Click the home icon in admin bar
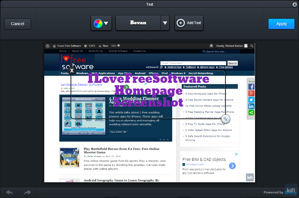Screen dimensions: 299x198 tap(54, 46)
